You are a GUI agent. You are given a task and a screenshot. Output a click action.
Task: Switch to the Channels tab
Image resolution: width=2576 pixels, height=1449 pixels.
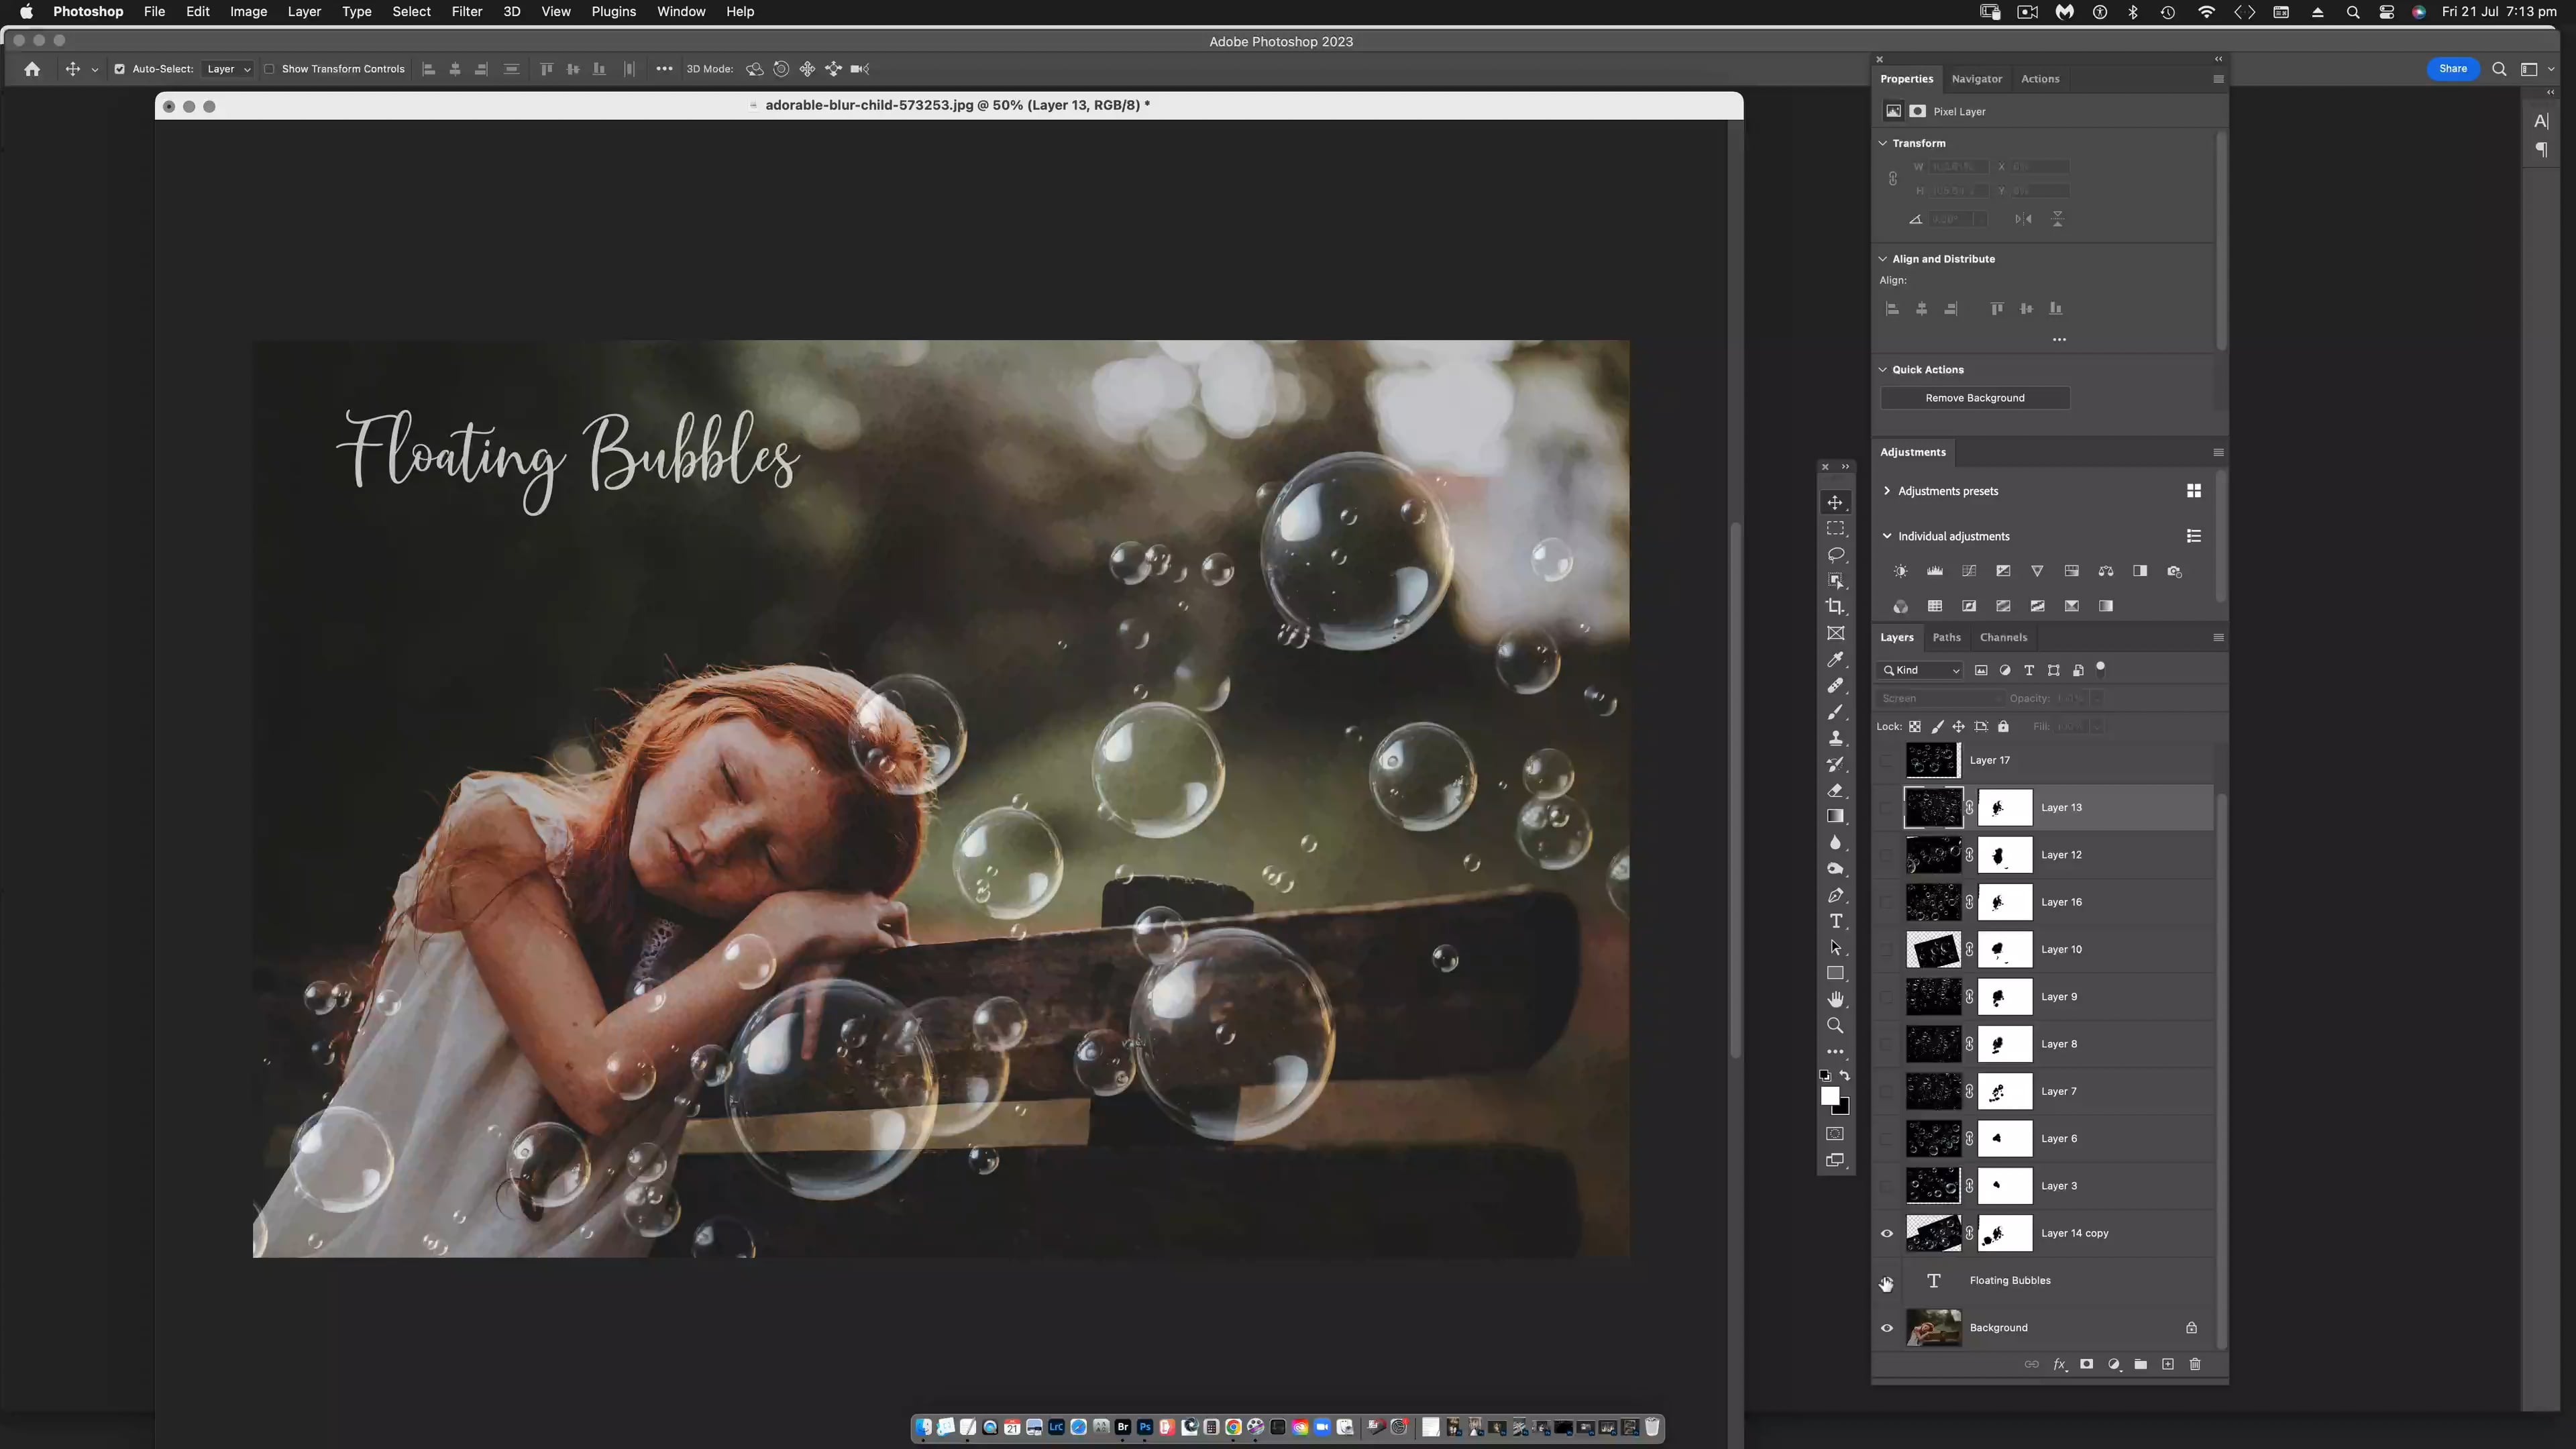(2004, 637)
